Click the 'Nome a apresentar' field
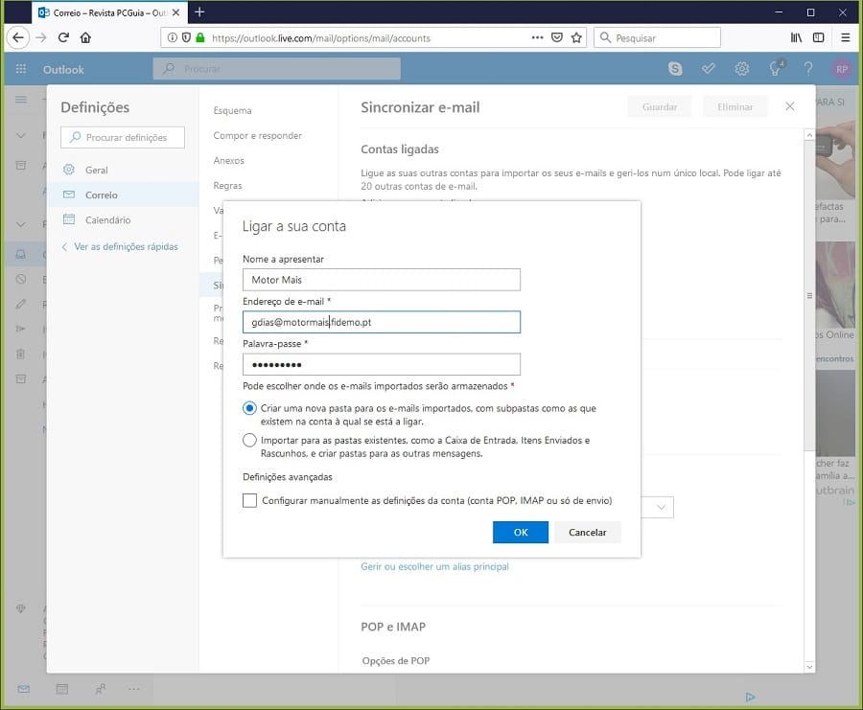863x710 pixels. tap(381, 280)
